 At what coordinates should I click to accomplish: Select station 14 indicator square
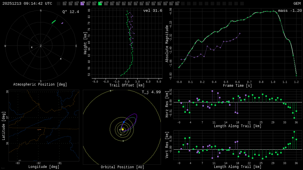point(141,4)
